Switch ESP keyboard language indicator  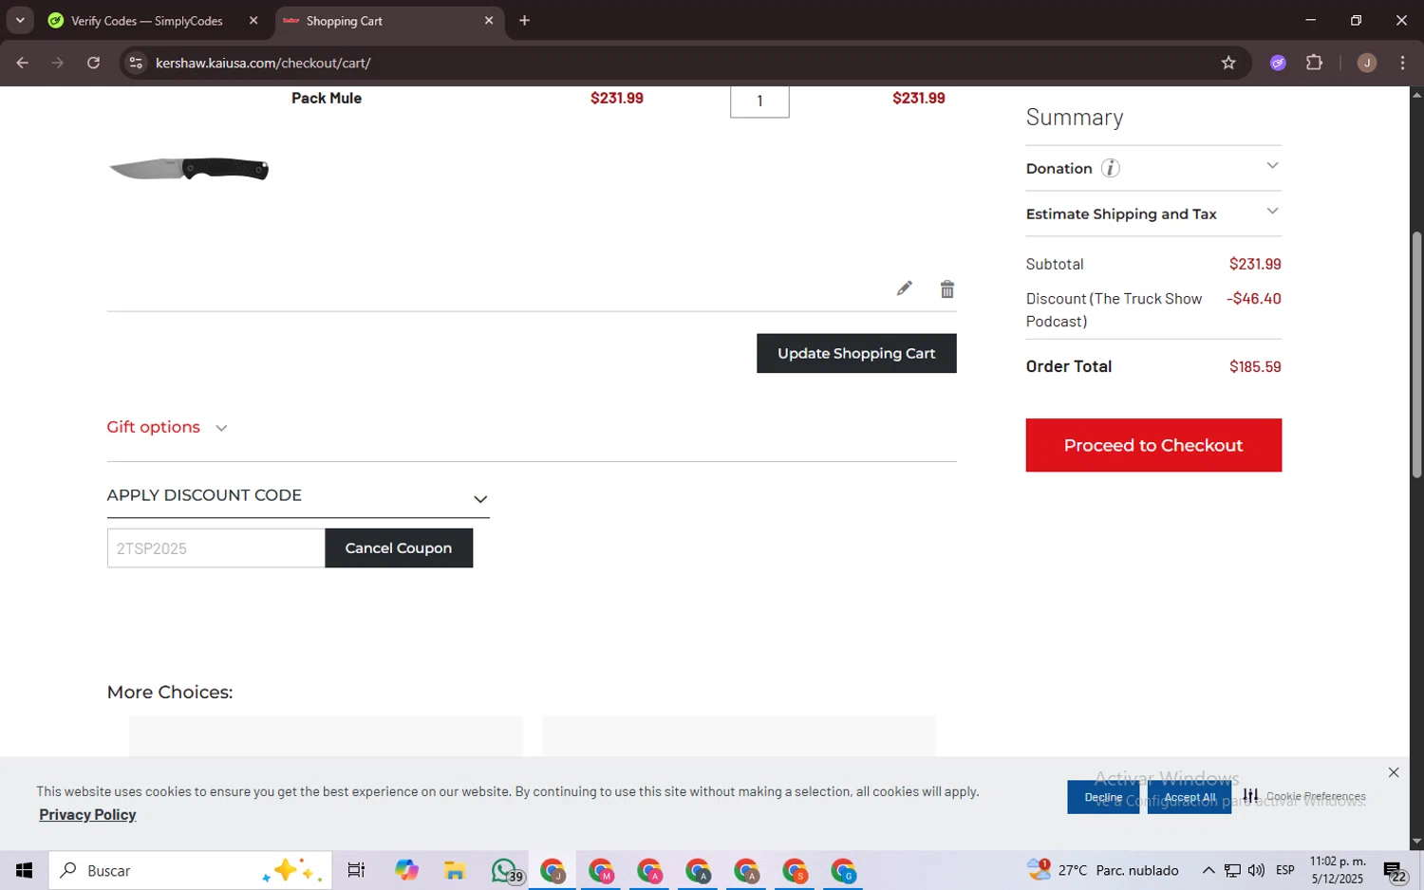[1285, 870]
